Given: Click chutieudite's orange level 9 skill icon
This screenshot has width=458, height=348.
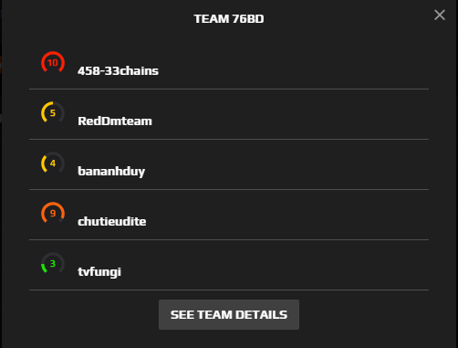Looking at the screenshot, I should click(x=53, y=213).
